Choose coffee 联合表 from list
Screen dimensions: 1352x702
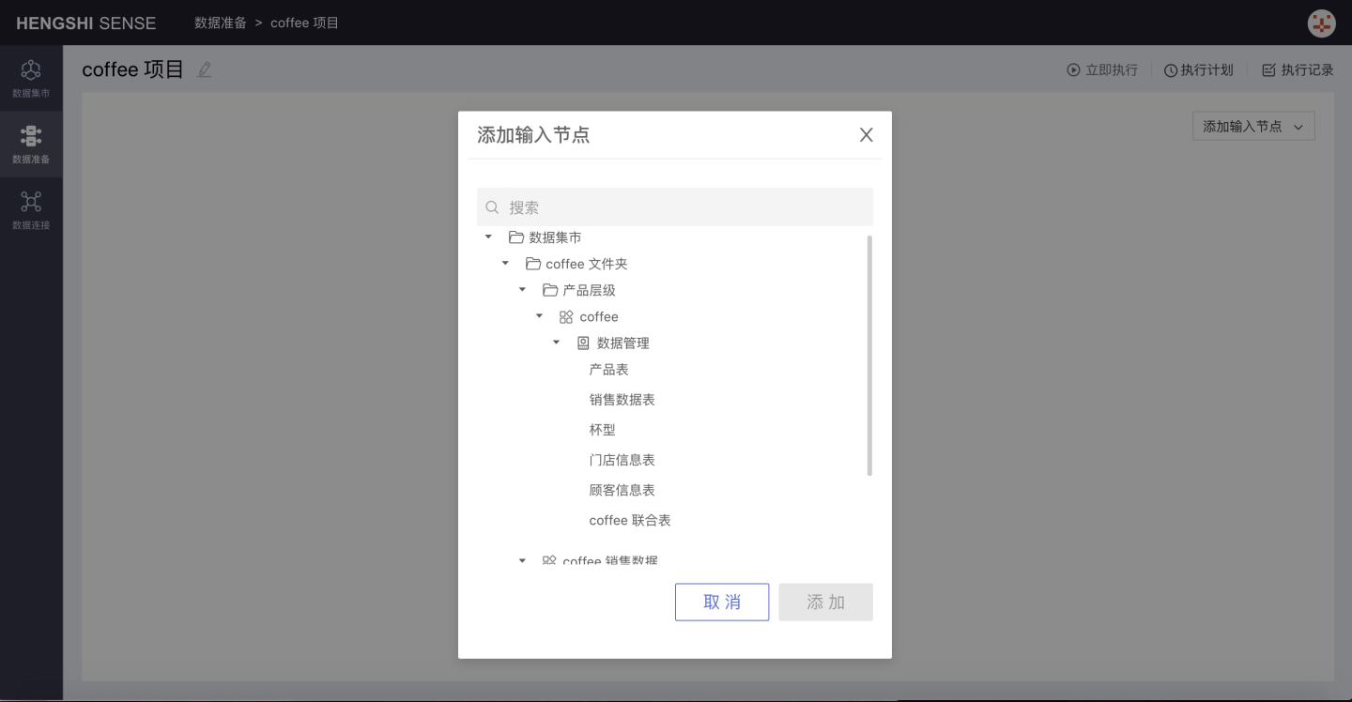(629, 520)
